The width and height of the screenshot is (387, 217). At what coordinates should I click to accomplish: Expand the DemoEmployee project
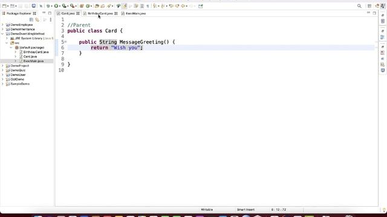pyautogui.click(x=2, y=25)
